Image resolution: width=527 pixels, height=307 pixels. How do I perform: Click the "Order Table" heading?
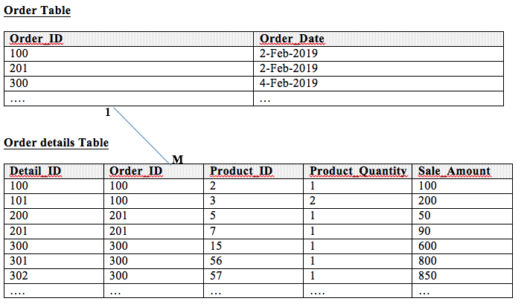(x=37, y=11)
